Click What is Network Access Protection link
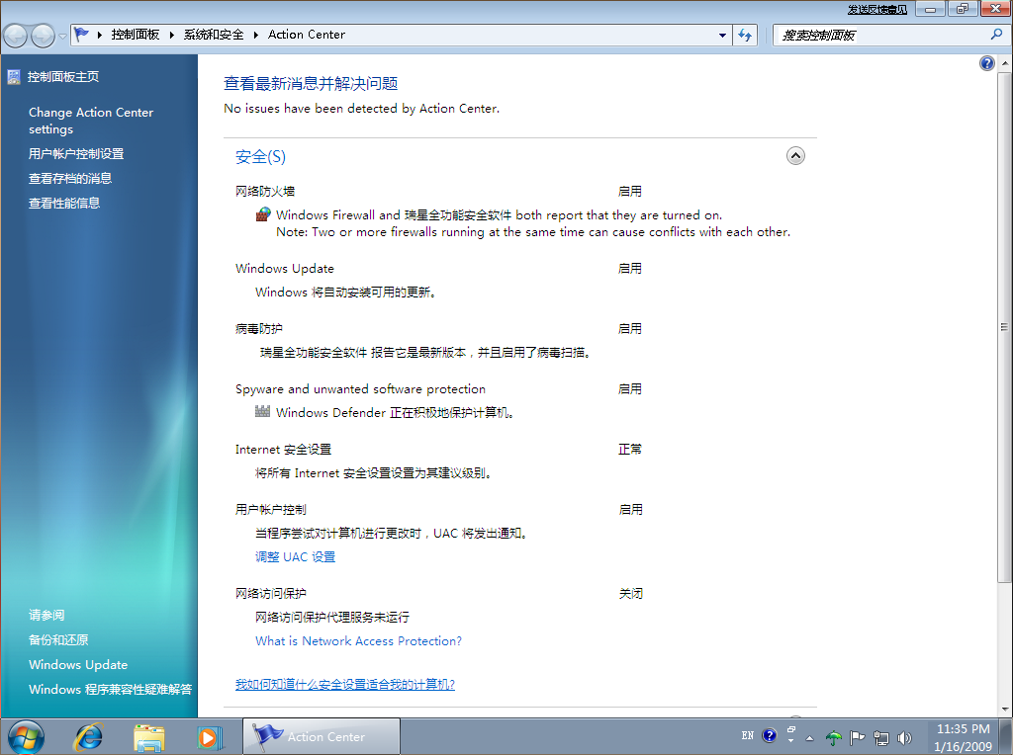The width and height of the screenshot is (1013, 755). coord(358,640)
